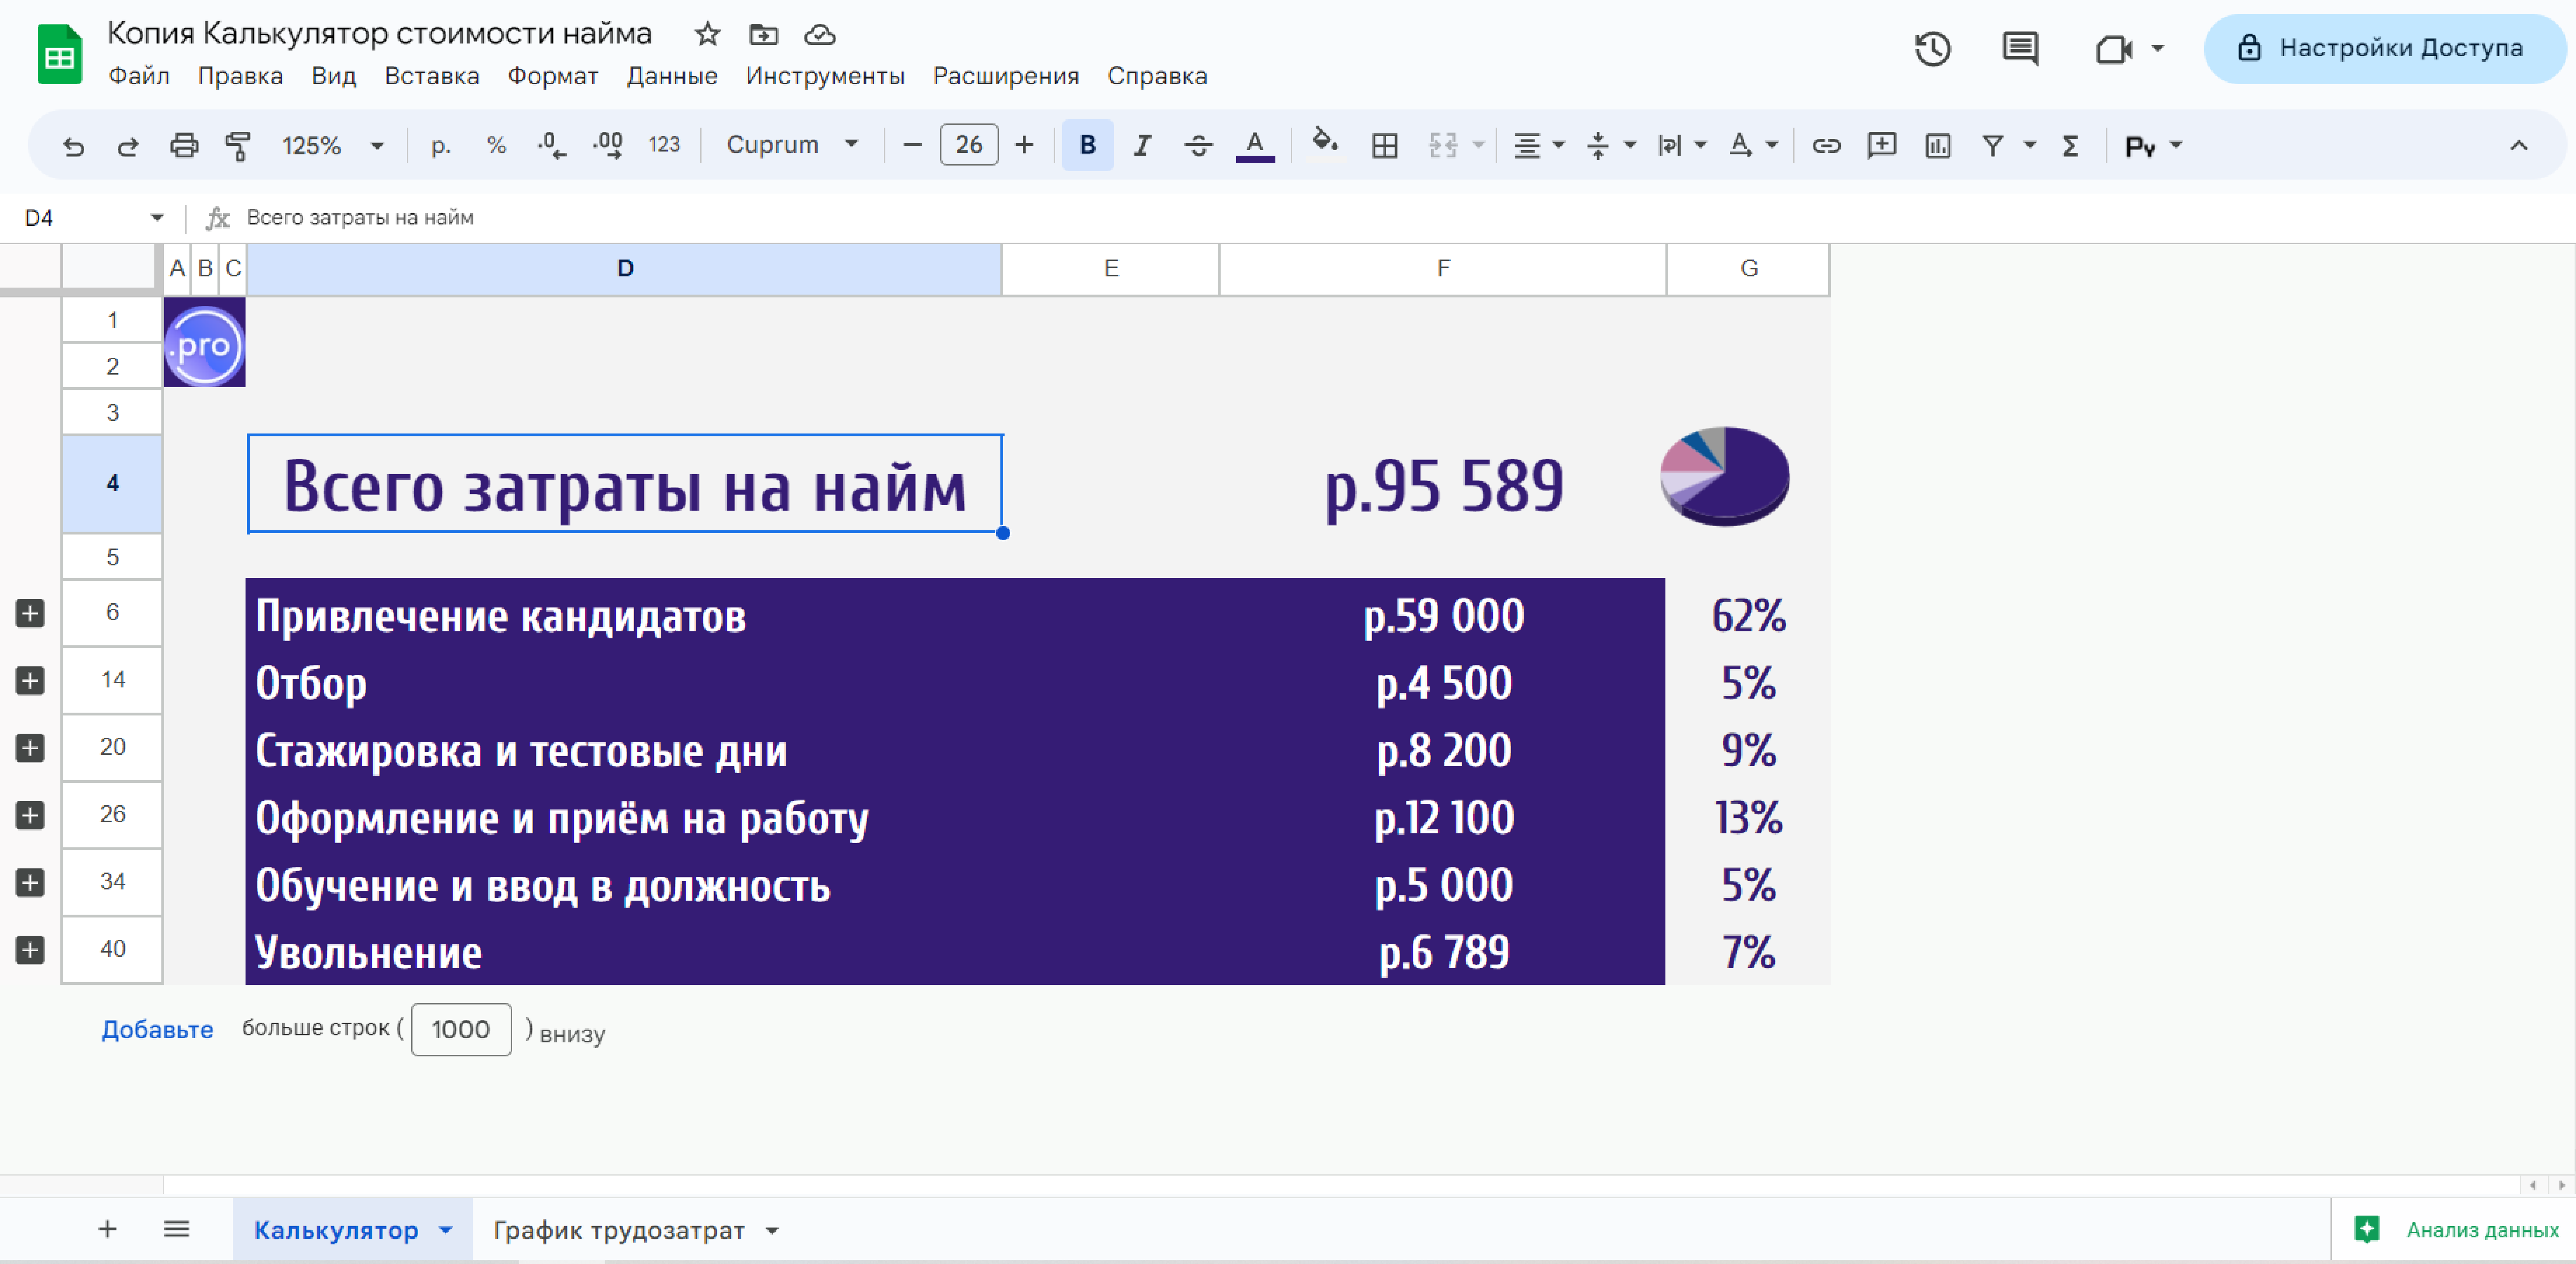Click the insert link icon

click(x=1826, y=146)
